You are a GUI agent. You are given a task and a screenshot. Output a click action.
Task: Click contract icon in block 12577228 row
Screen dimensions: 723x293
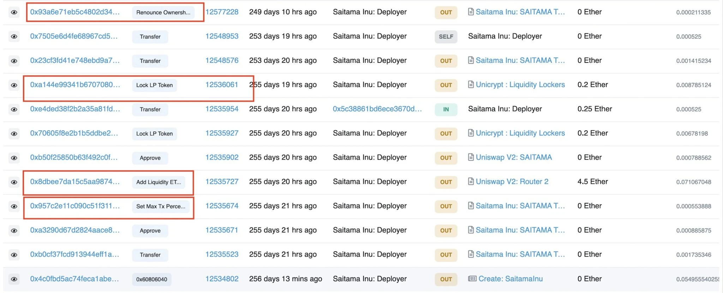coord(471,12)
